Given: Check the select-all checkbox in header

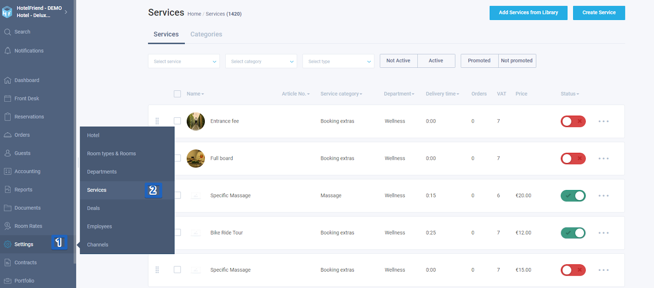Looking at the screenshot, I should (x=177, y=94).
